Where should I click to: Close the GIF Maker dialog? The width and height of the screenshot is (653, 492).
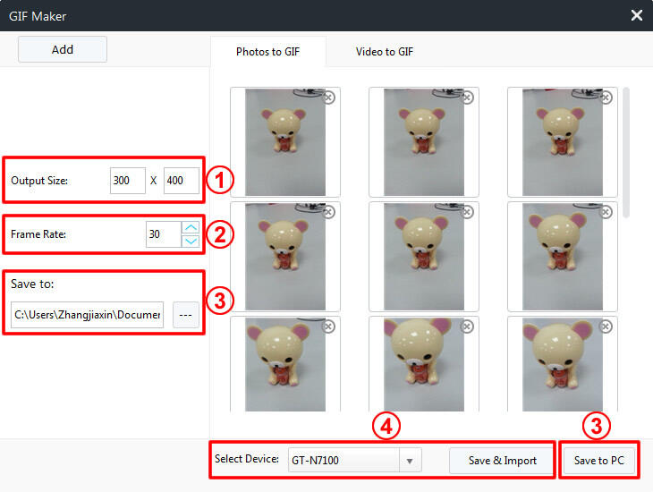[637, 15]
